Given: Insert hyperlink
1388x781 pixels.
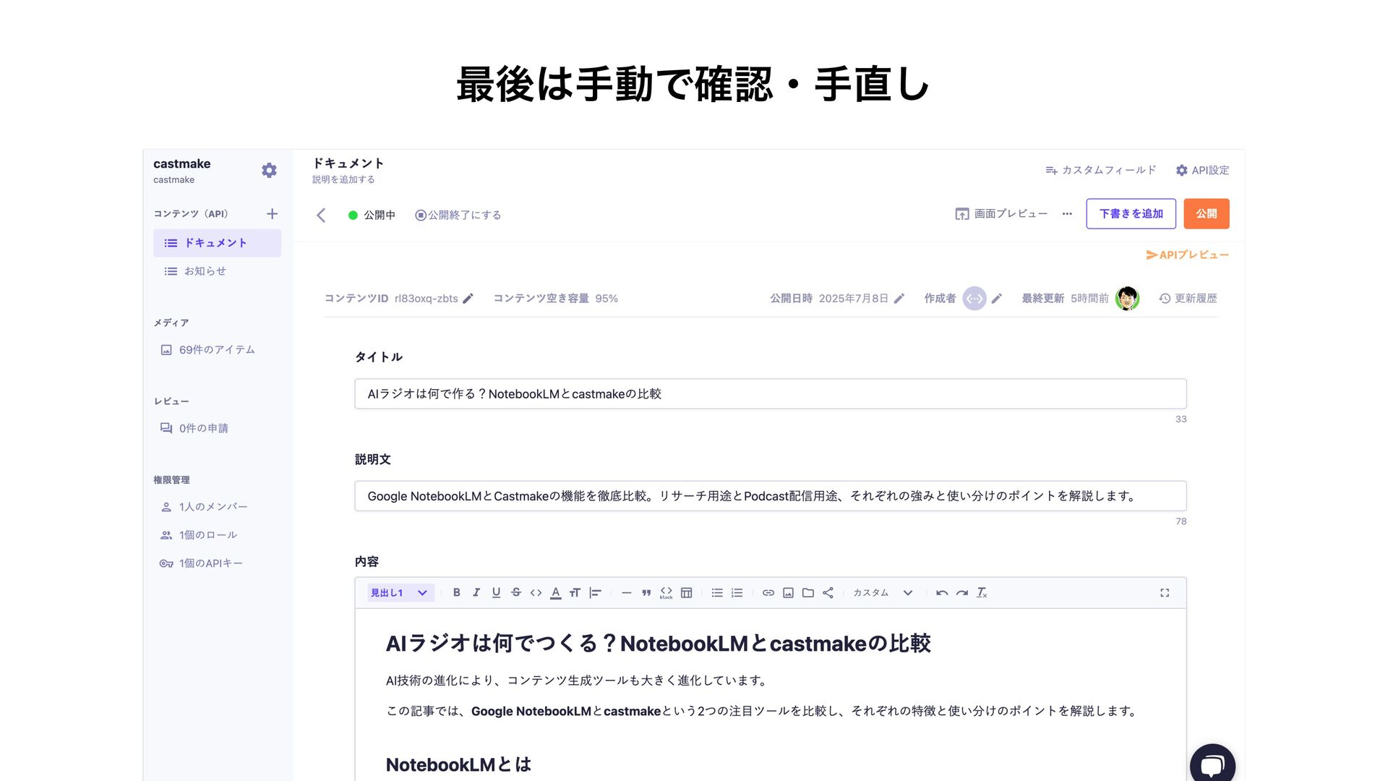Looking at the screenshot, I should click(x=768, y=593).
